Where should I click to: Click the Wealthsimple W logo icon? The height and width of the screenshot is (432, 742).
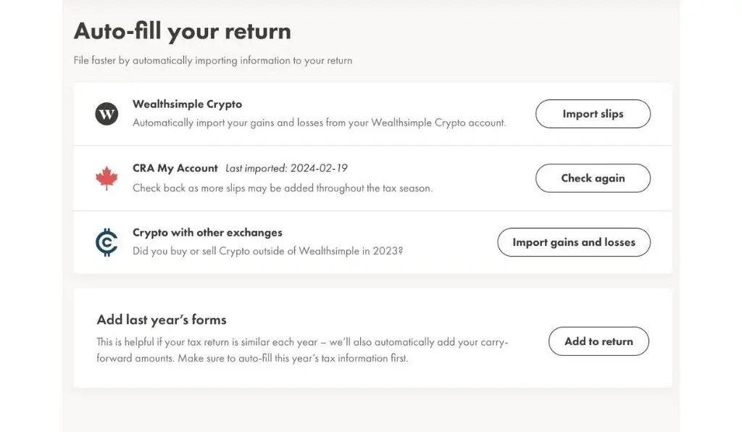pos(107,114)
